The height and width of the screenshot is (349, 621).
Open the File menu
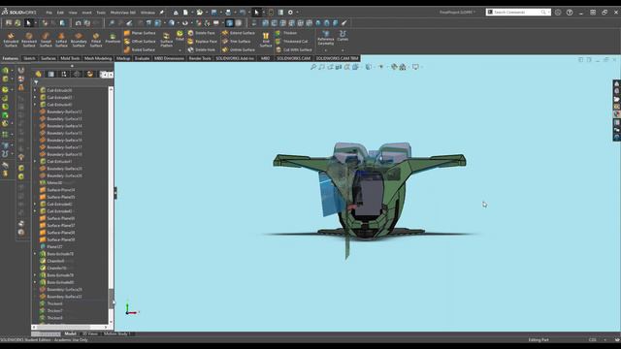coord(49,13)
